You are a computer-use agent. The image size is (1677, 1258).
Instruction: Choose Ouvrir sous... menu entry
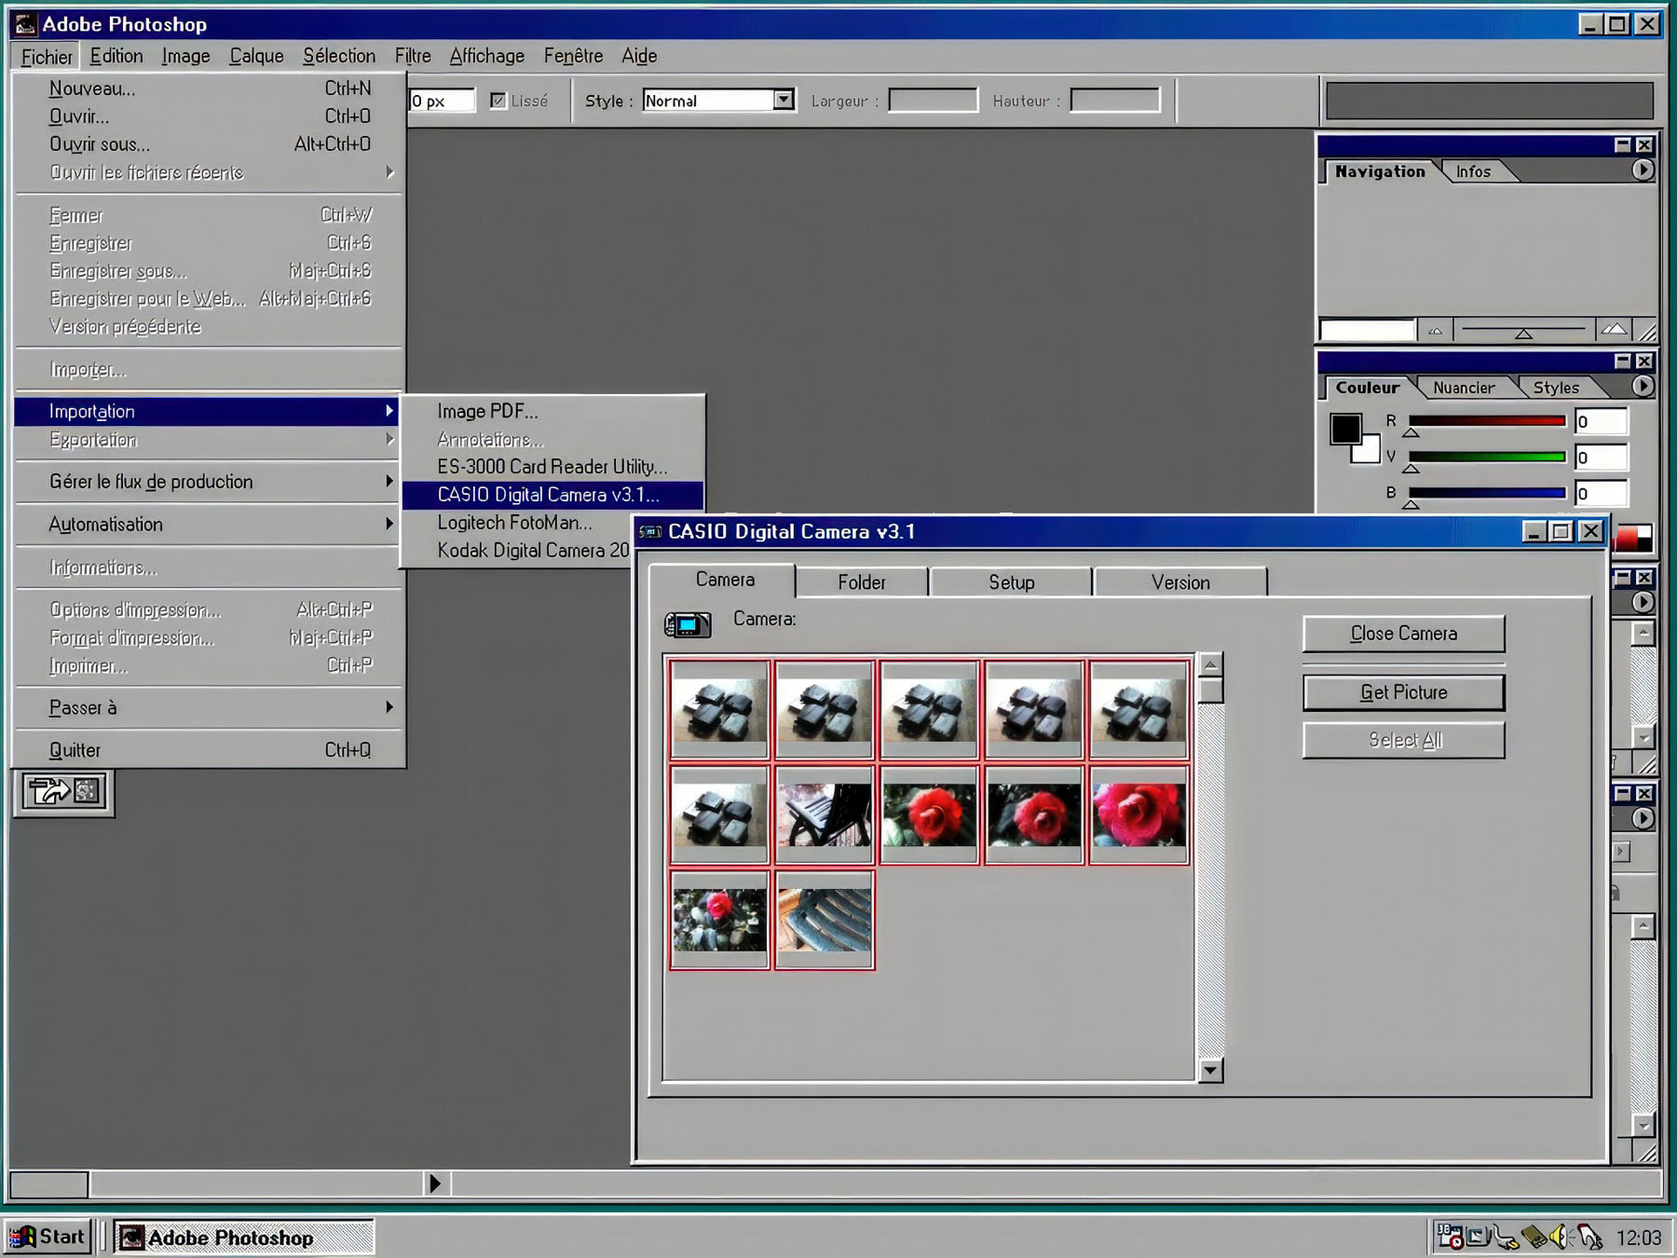coord(210,144)
